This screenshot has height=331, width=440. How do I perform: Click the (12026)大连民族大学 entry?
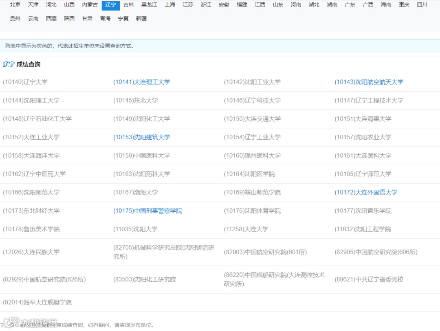(x=31, y=252)
